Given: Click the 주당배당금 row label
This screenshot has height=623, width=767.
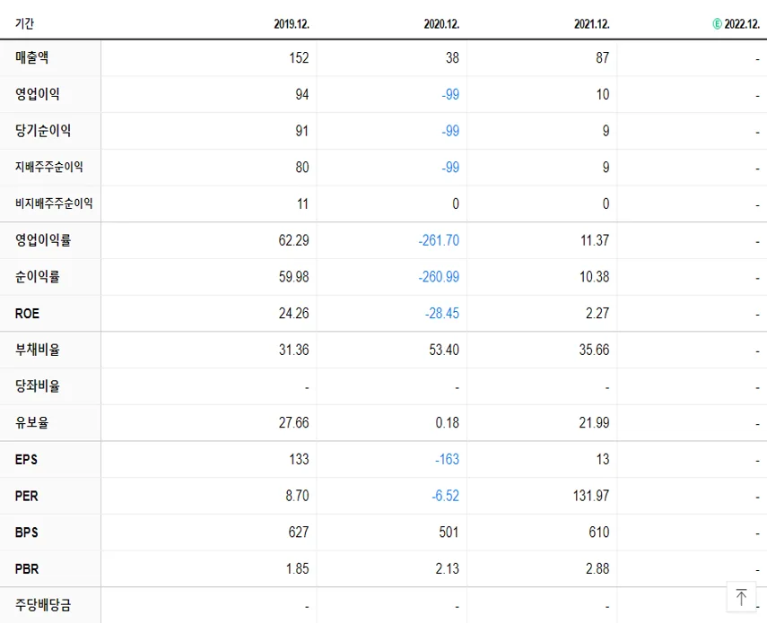Looking at the screenshot, I should (43, 605).
